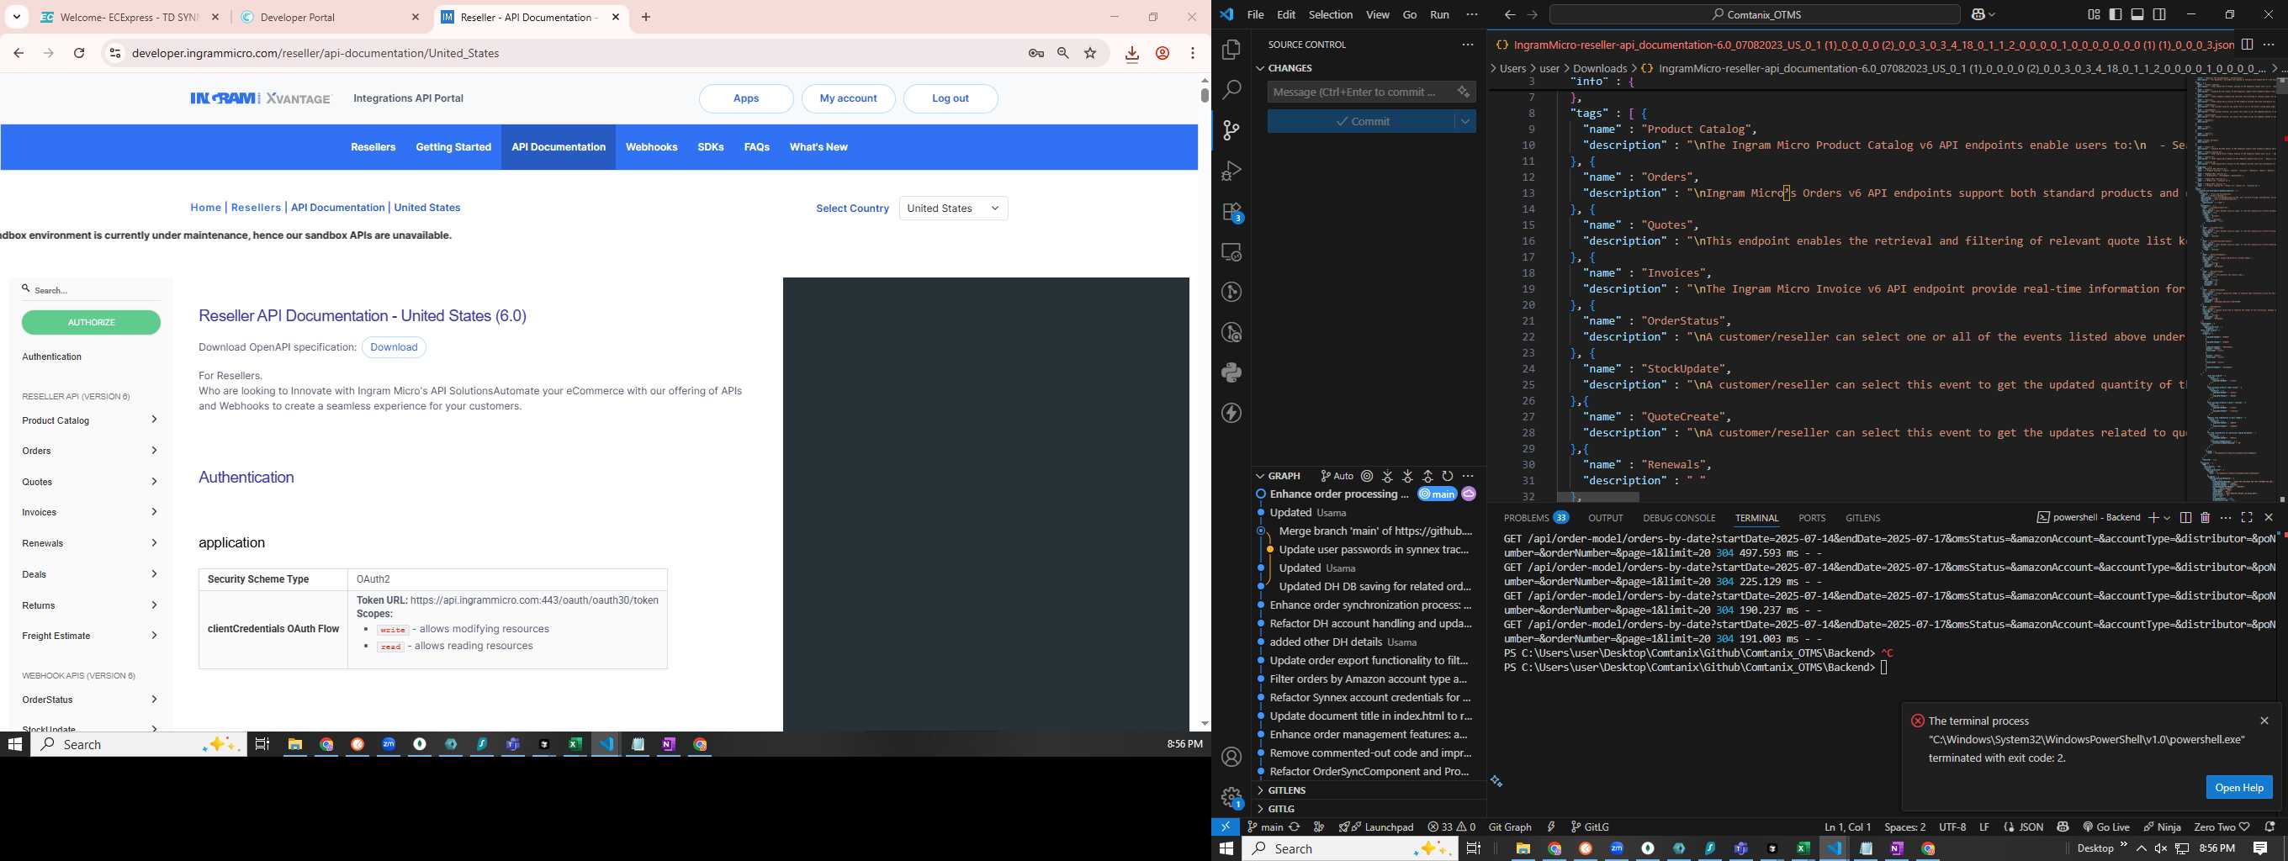Open the VS Code Search view icon
This screenshot has width=2288, height=861.
coord(1231,90)
